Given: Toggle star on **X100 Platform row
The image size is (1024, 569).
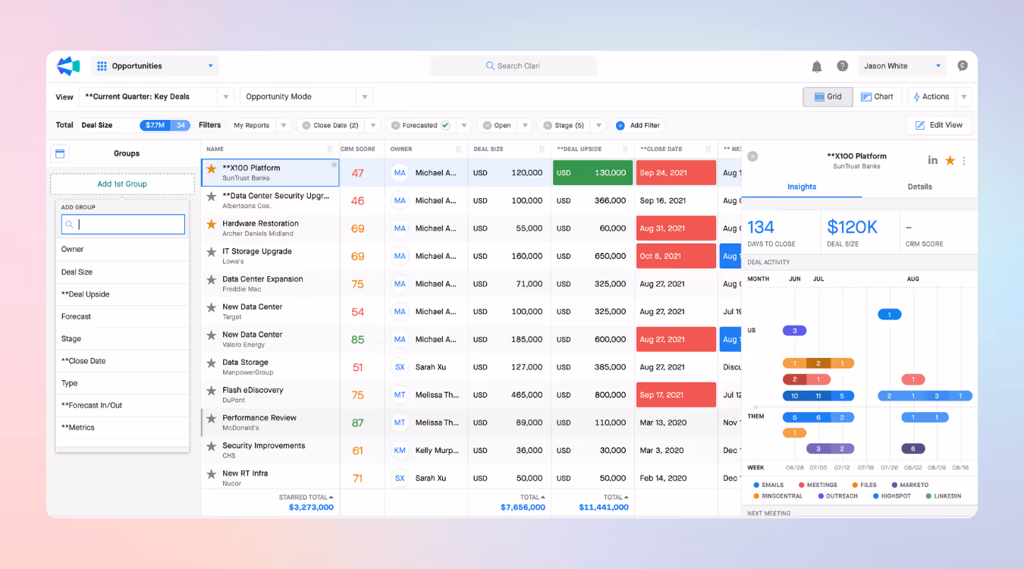Looking at the screenshot, I should point(212,168).
